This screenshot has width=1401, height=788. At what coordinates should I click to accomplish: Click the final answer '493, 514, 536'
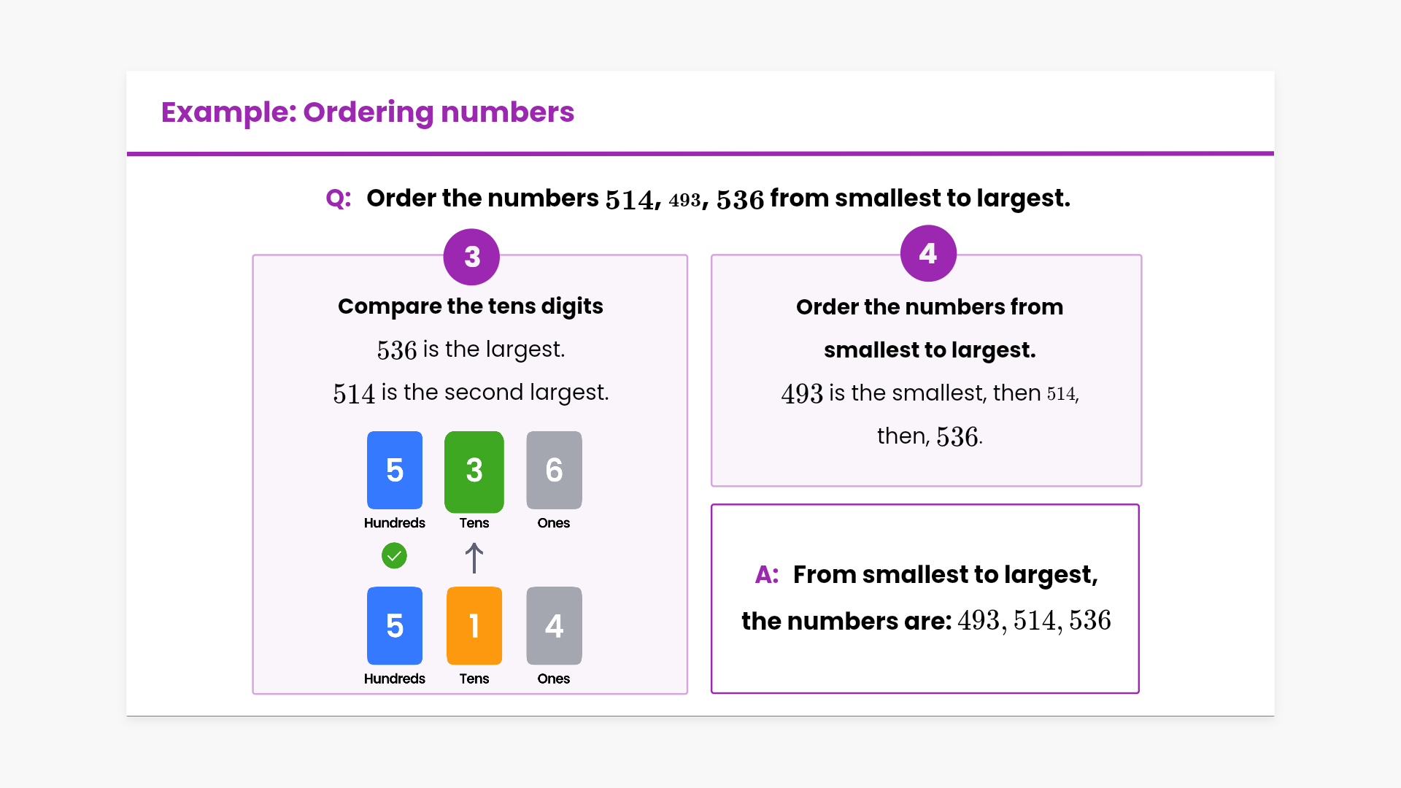(x=1034, y=621)
